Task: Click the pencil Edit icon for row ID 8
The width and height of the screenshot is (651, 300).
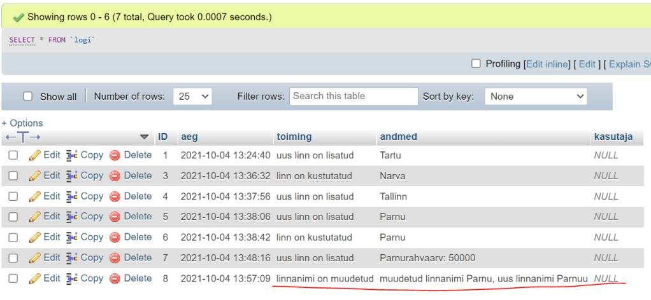Action: pos(35,278)
